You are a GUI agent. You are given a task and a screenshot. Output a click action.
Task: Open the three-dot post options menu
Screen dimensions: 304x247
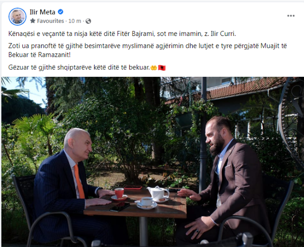291,16
